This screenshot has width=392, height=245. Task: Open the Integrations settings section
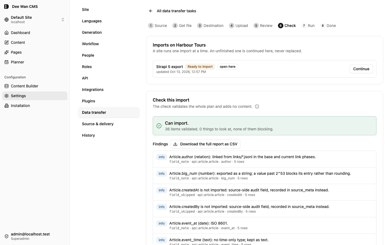[109, 90]
